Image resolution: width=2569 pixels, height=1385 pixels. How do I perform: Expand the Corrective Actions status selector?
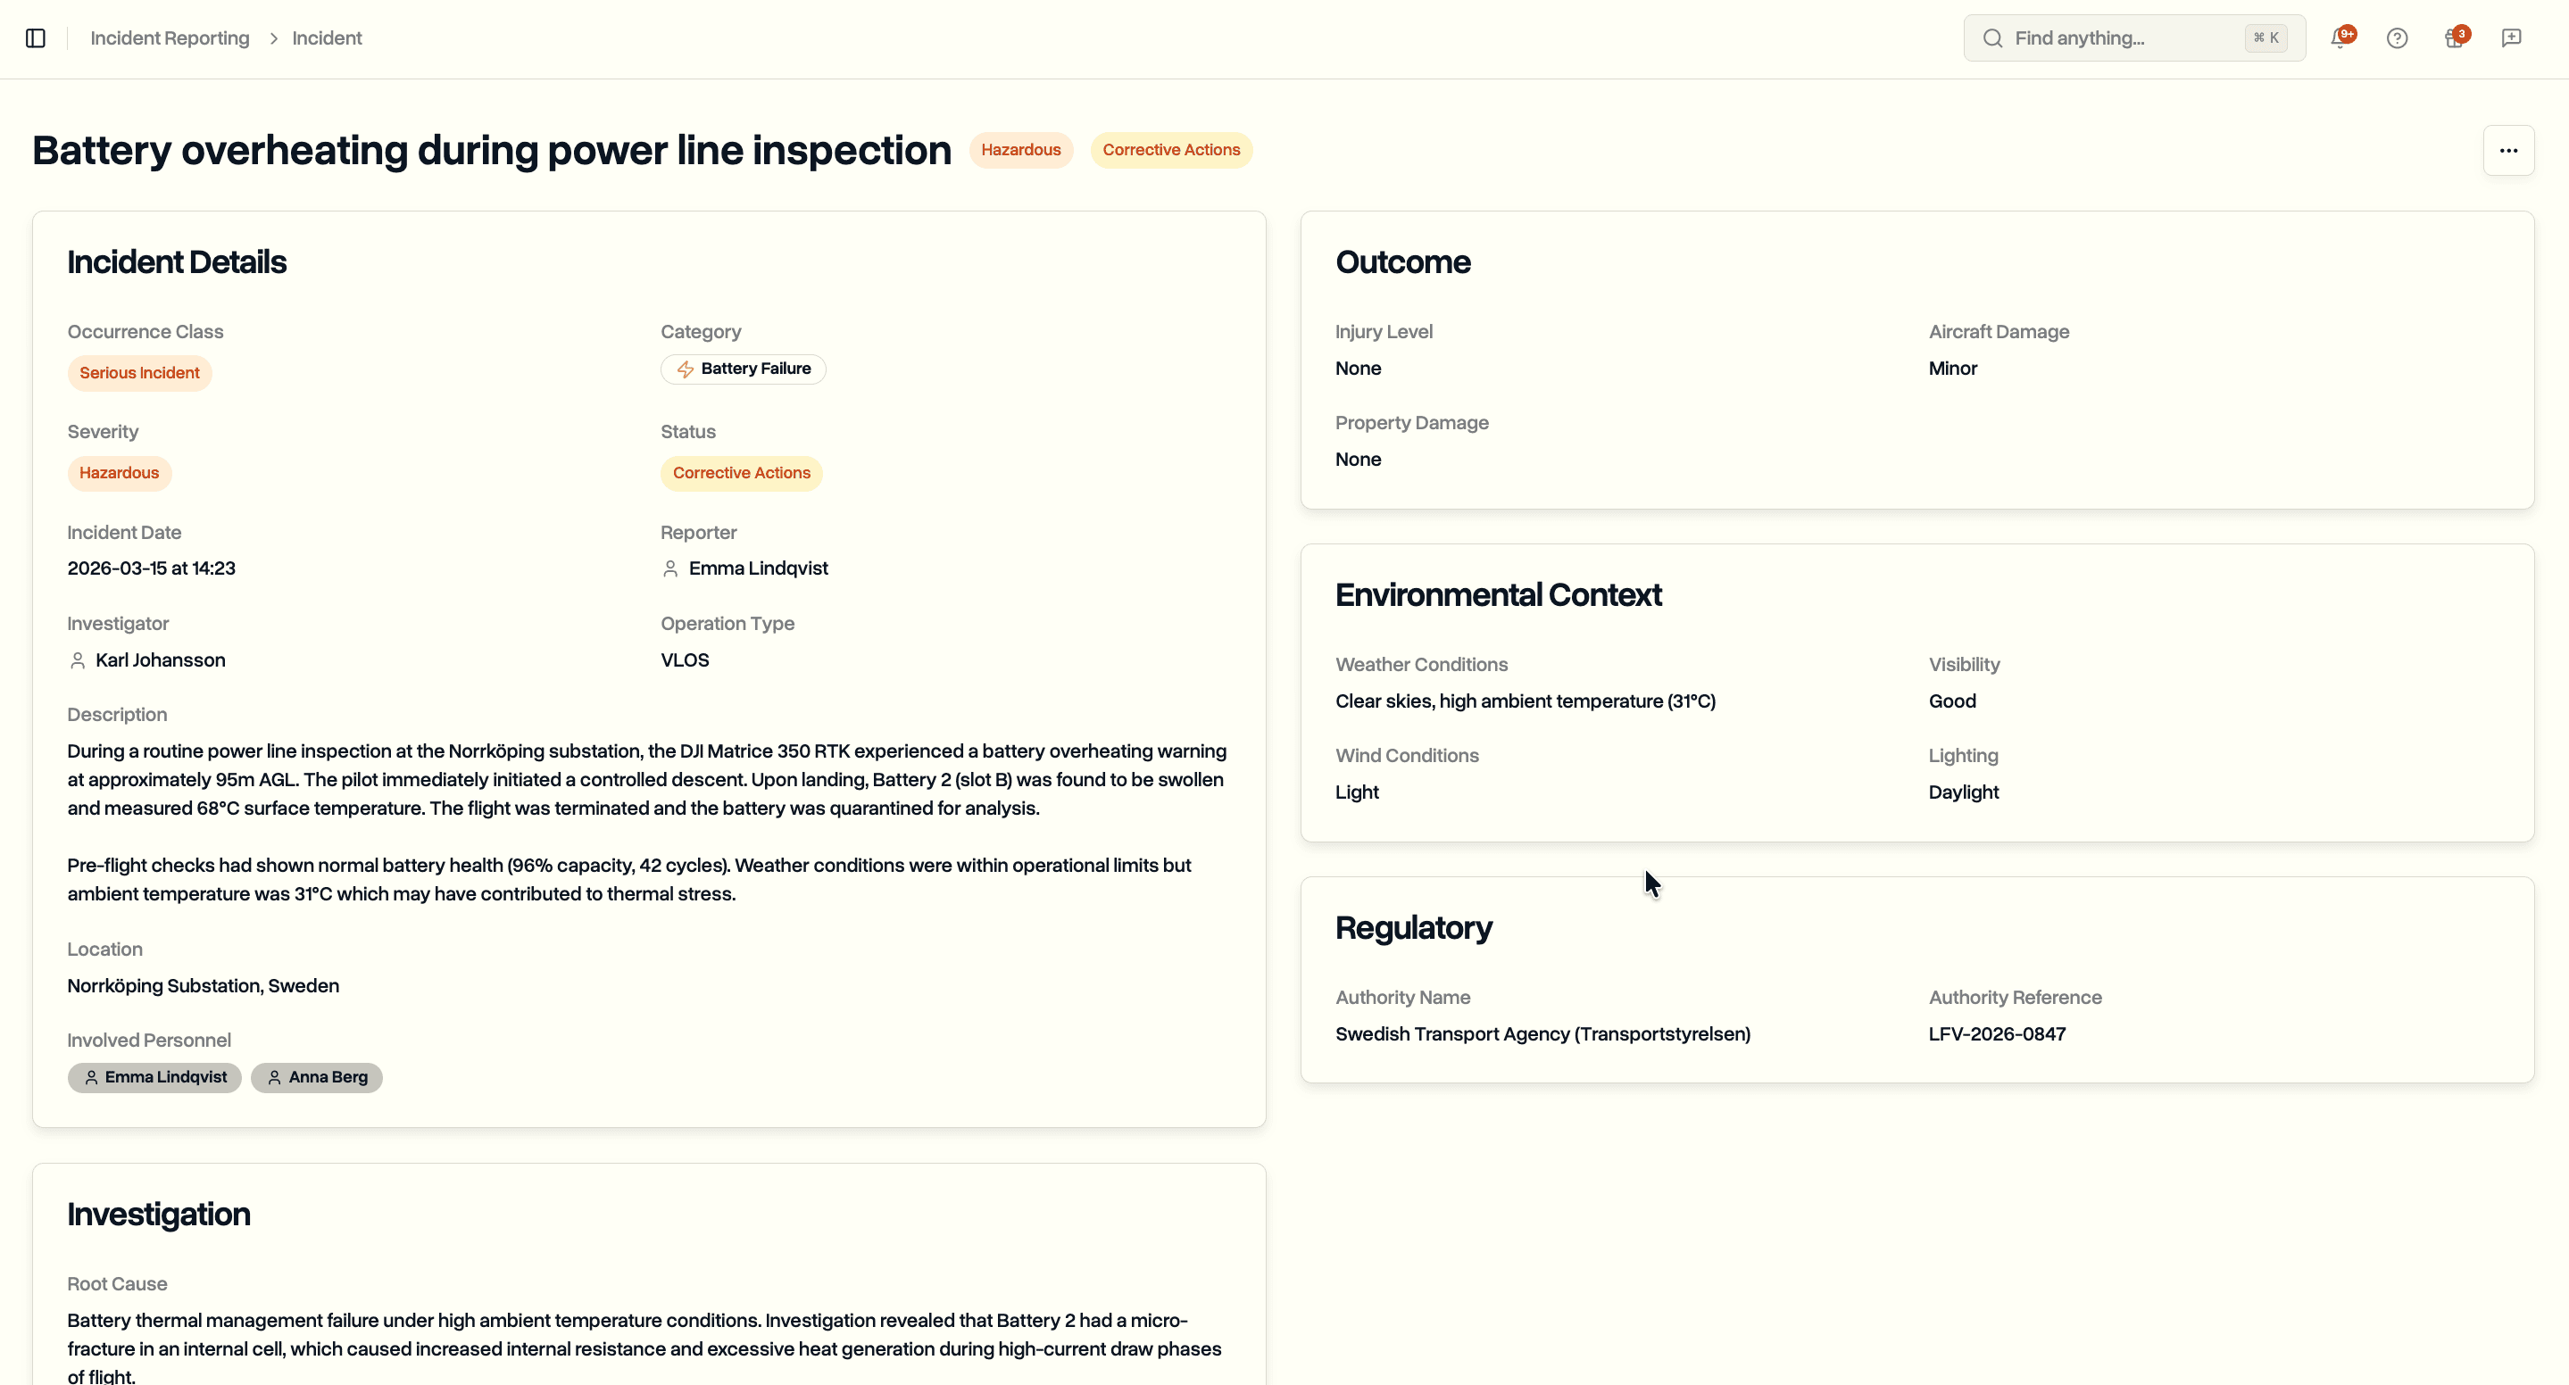point(741,473)
